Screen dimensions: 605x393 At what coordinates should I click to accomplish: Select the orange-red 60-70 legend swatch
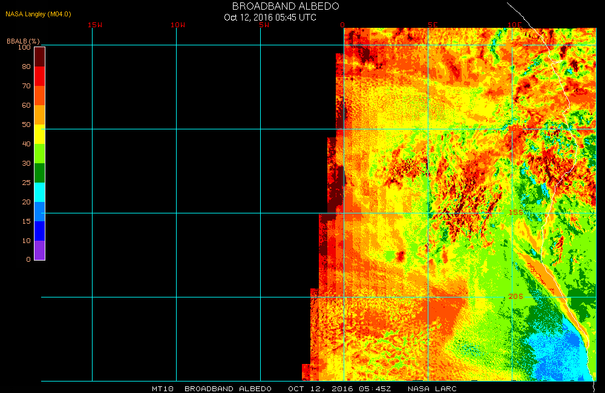(x=40, y=96)
